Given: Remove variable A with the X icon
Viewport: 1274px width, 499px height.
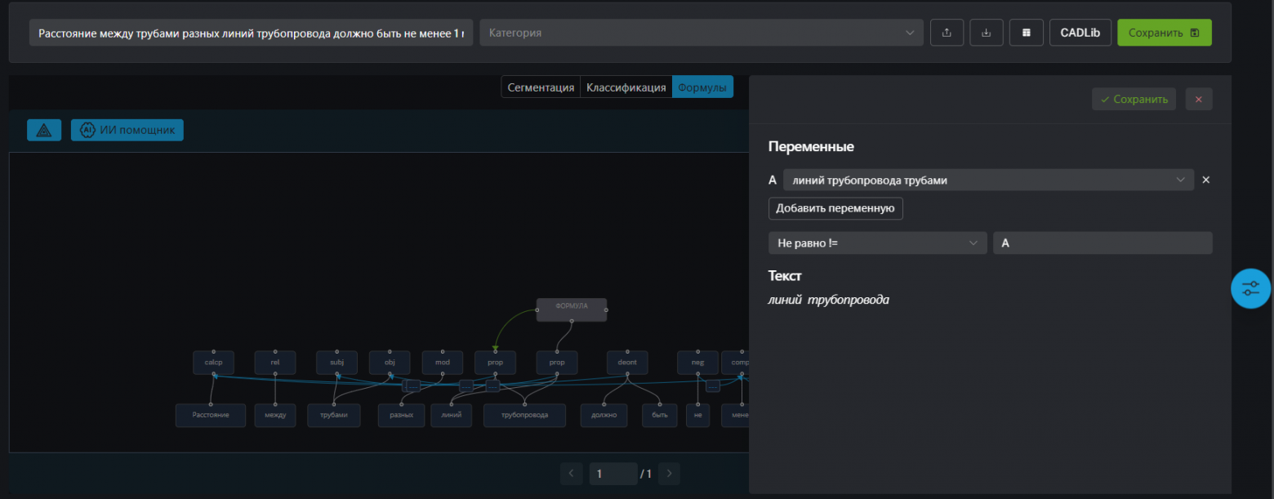Looking at the screenshot, I should pyautogui.click(x=1206, y=180).
